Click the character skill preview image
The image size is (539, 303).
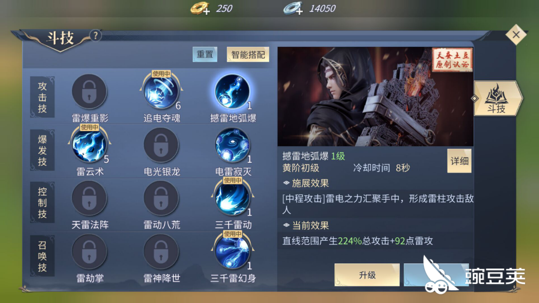pos(376,97)
